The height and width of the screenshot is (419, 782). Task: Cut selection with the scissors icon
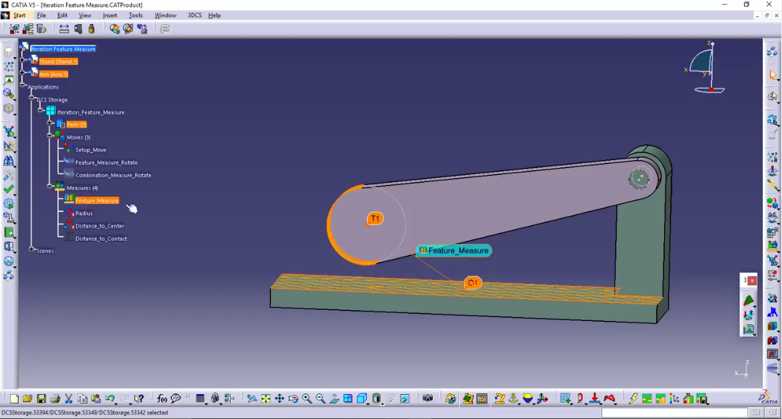(x=69, y=399)
